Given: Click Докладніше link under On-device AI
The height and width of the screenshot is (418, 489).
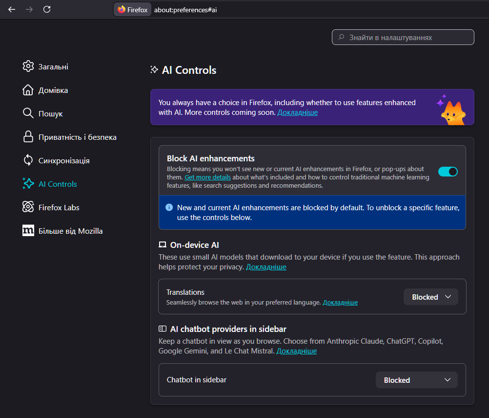Looking at the screenshot, I should point(266,267).
